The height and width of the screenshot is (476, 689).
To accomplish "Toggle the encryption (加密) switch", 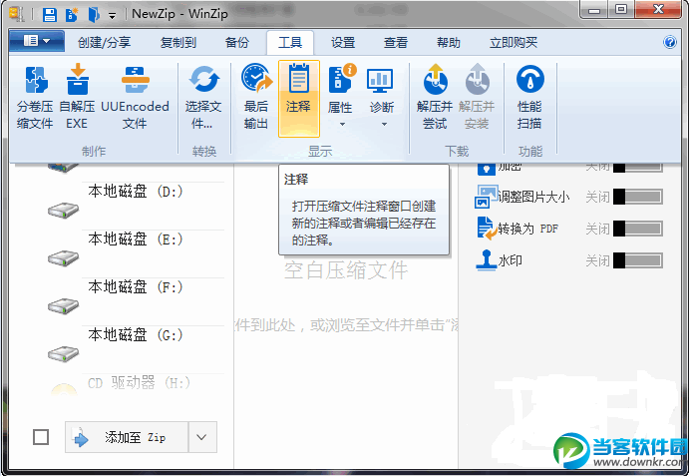I will pos(638,168).
